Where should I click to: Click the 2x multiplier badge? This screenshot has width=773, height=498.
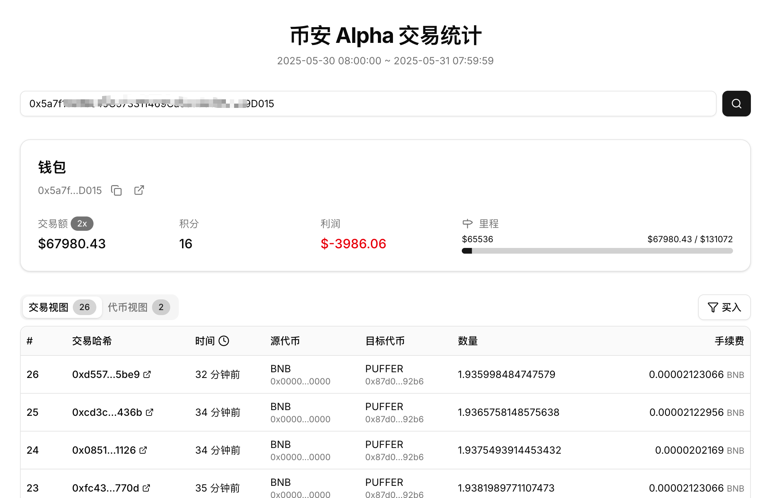click(82, 224)
